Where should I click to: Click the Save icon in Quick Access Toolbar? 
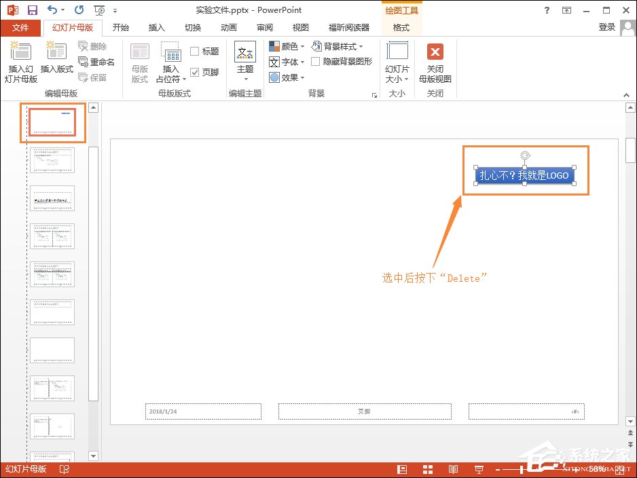pos(32,10)
